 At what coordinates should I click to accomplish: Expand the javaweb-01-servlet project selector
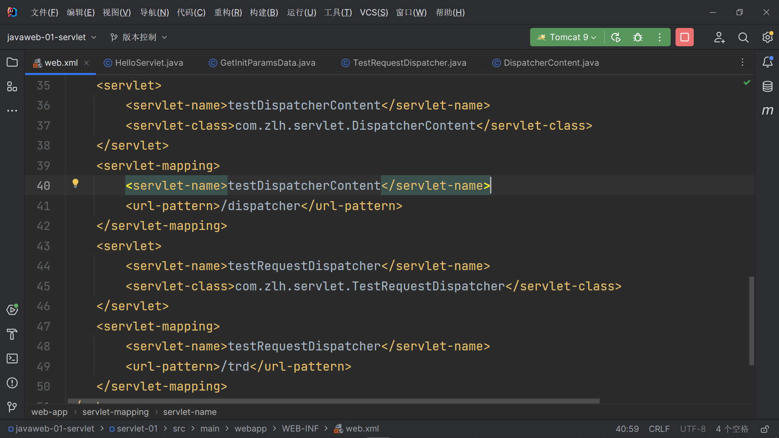click(94, 37)
